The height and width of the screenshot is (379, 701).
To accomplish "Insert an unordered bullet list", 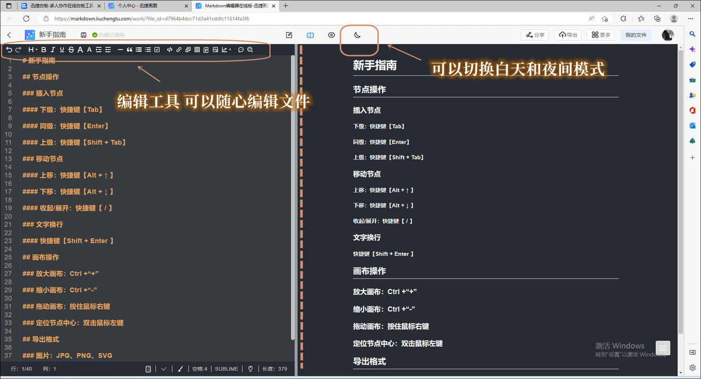I will point(139,50).
